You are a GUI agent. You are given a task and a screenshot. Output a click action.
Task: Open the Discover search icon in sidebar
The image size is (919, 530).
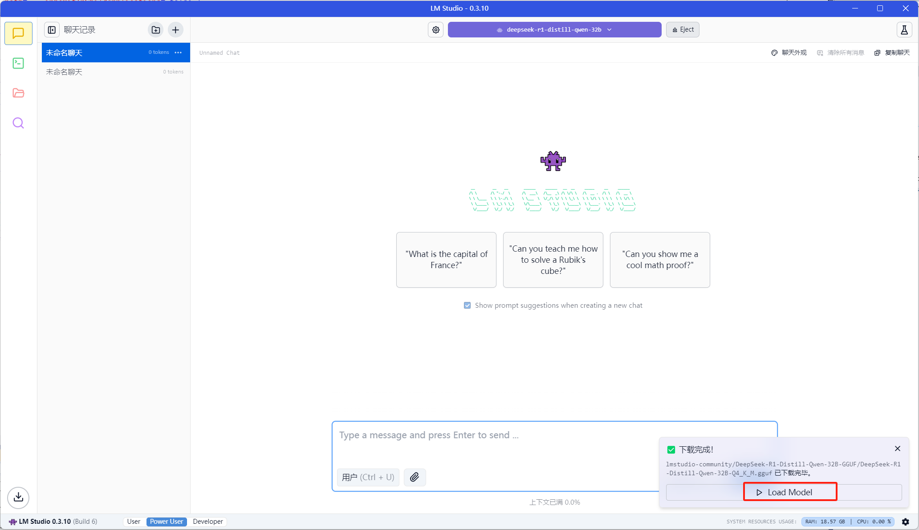pos(18,123)
